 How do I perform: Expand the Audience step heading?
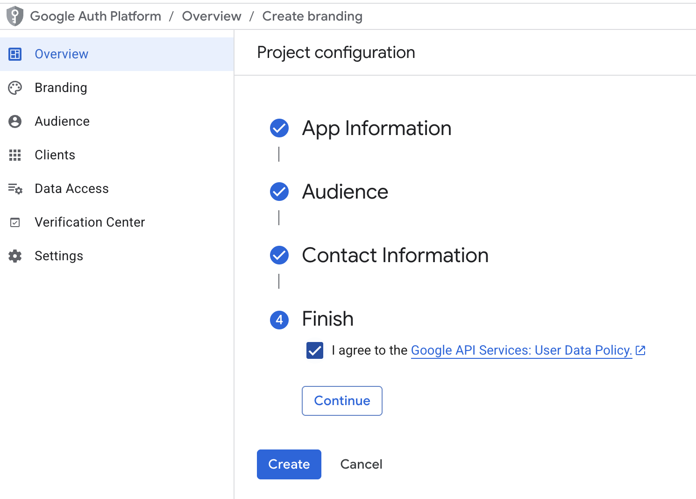[x=345, y=192]
